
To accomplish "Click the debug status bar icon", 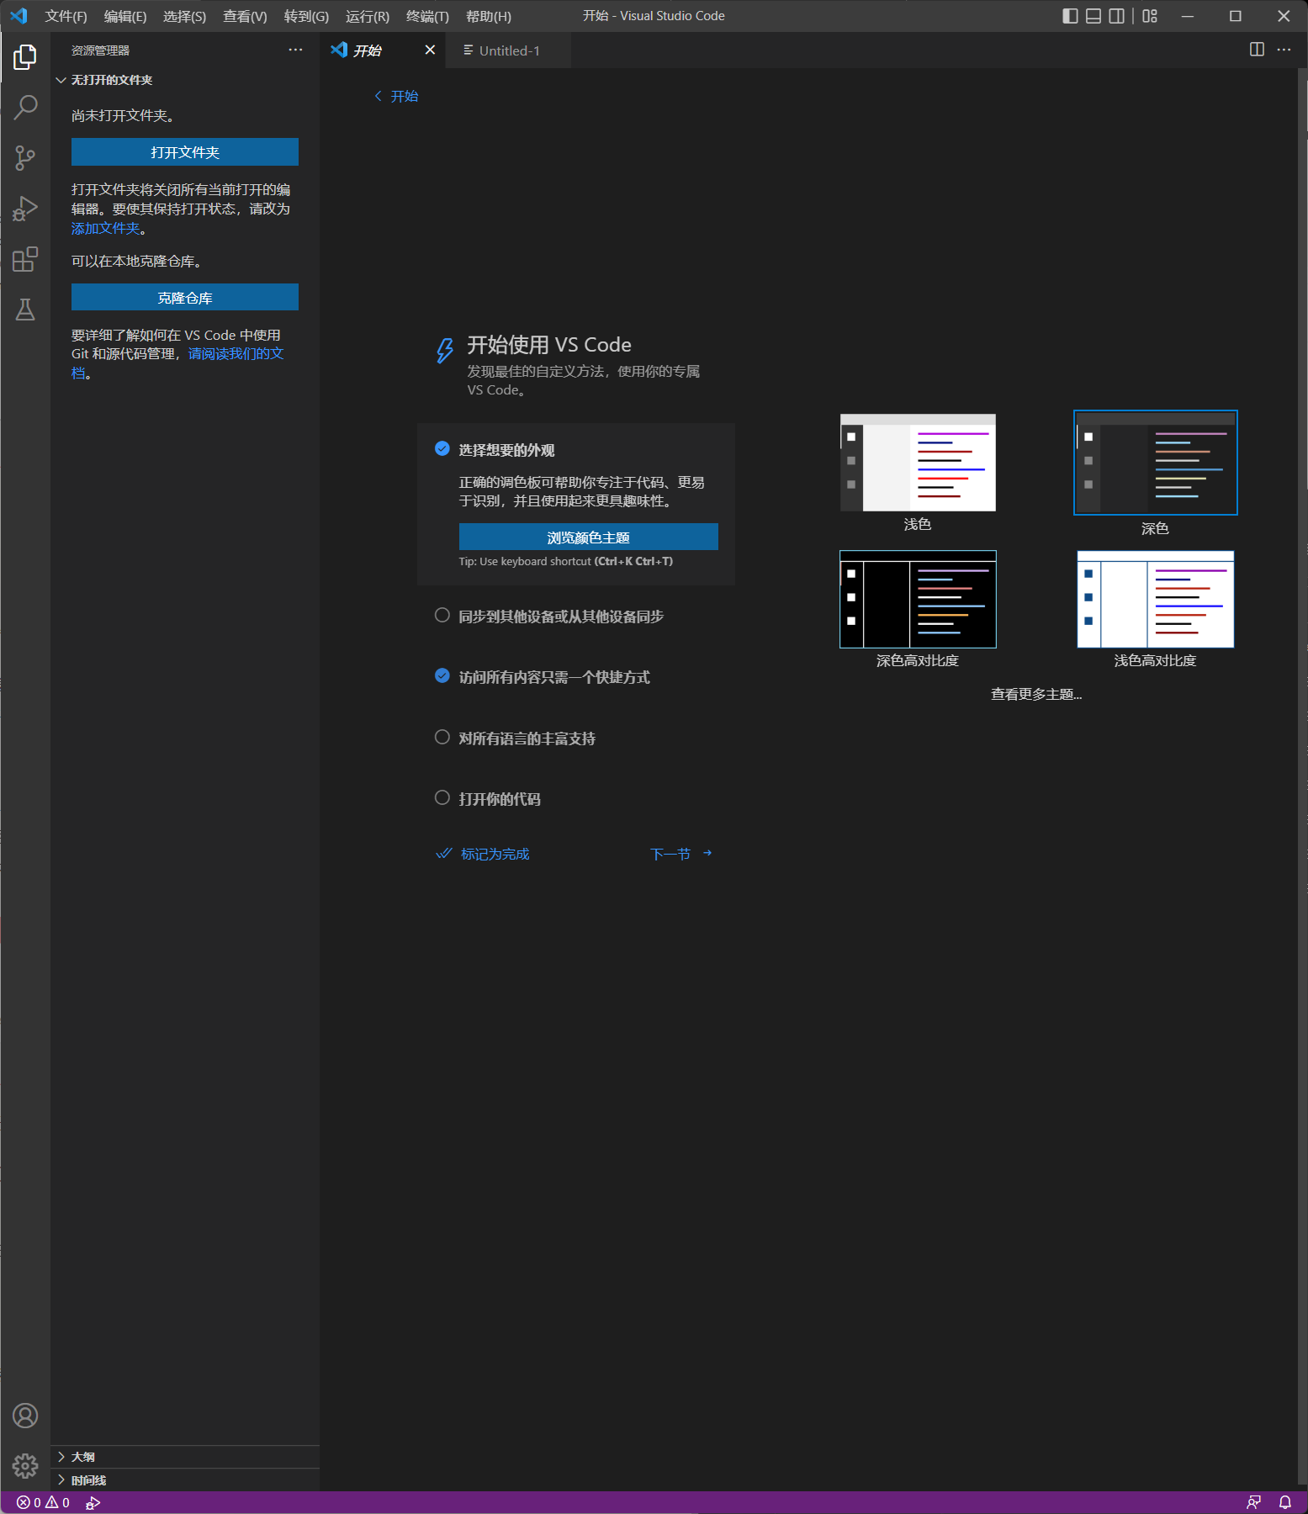I will pos(93,1502).
